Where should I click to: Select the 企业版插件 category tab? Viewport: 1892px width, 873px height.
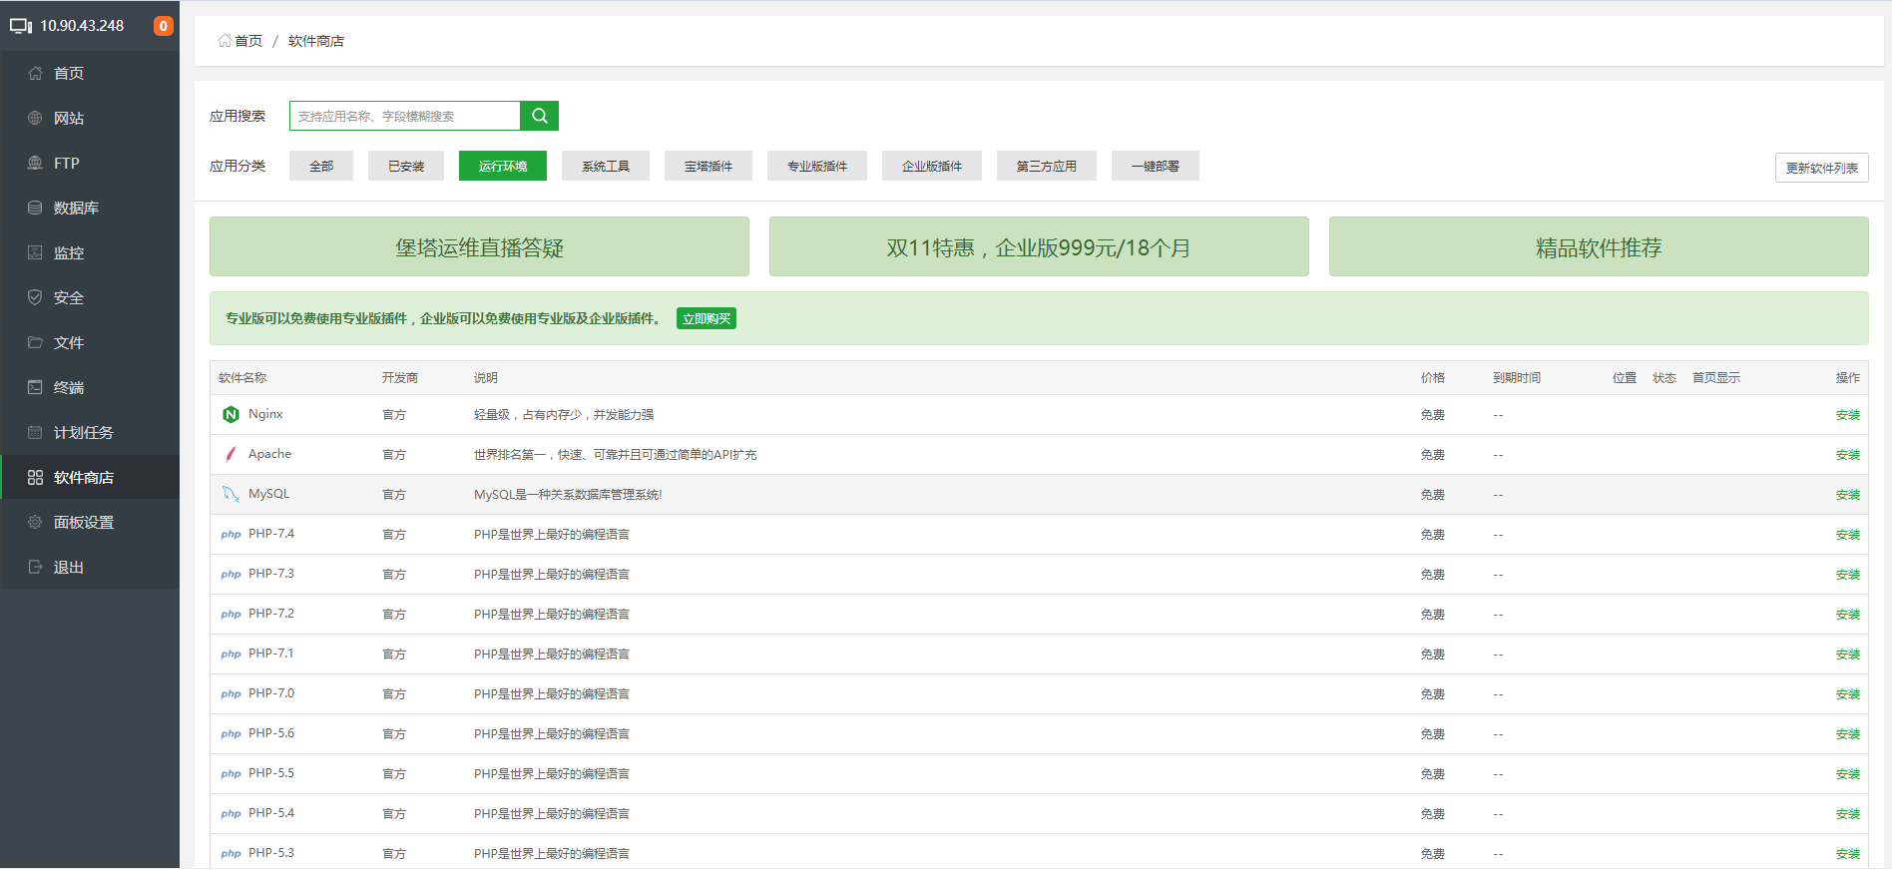pos(932,166)
